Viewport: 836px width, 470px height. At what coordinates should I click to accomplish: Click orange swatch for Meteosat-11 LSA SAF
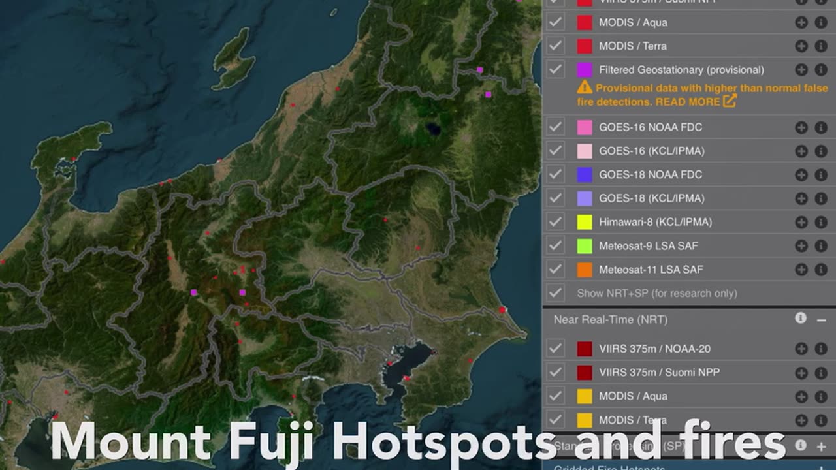pyautogui.click(x=585, y=270)
